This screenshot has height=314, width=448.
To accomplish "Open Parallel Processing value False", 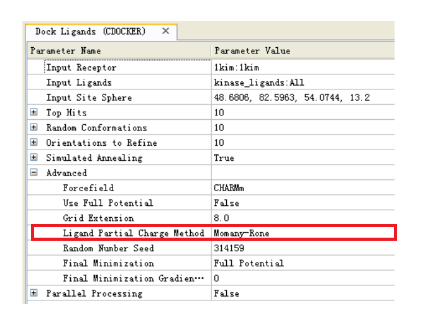I will (226, 294).
